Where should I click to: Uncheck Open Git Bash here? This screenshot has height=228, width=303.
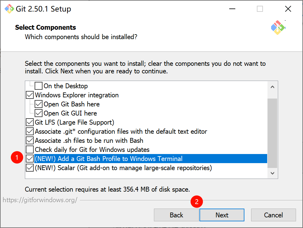coord(39,104)
